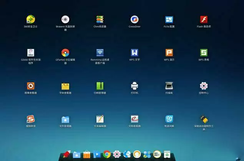Open GParted partition editor
Screen dimensions: 244x161
[65, 53]
